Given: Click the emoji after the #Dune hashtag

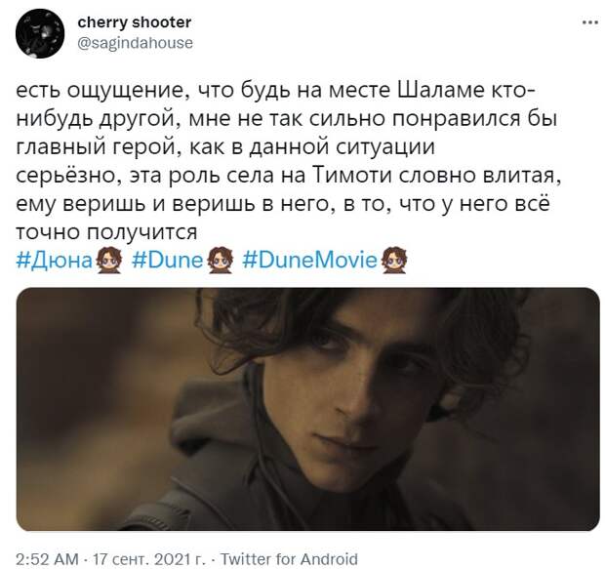Looking at the screenshot, I should 220,261.
